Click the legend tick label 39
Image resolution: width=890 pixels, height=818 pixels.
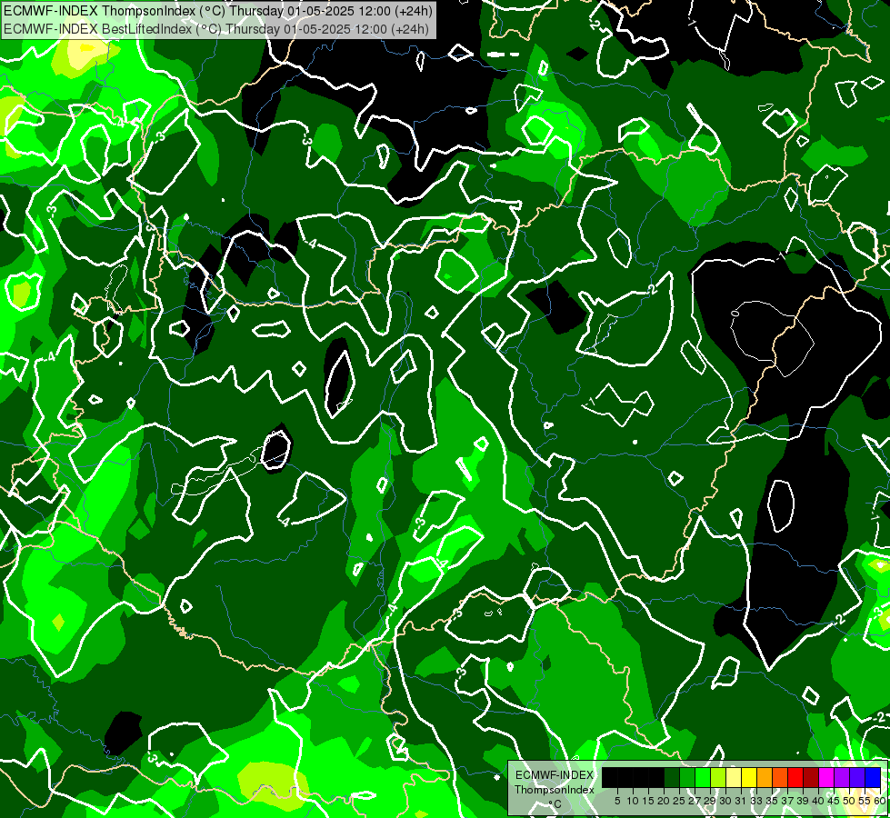[803, 801]
